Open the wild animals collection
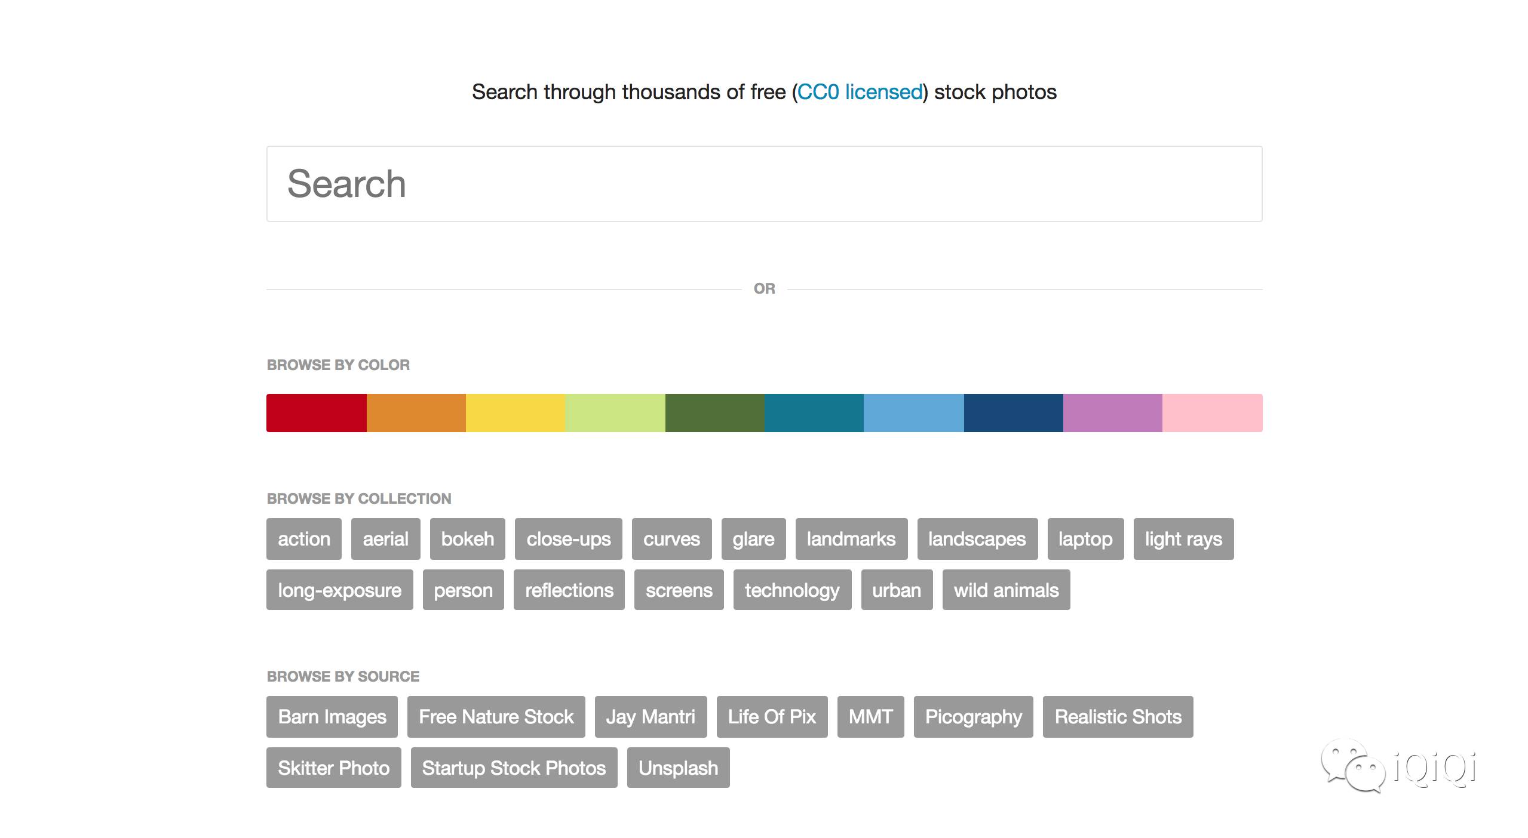Screen dimensions: 1528x838 tap(1007, 590)
